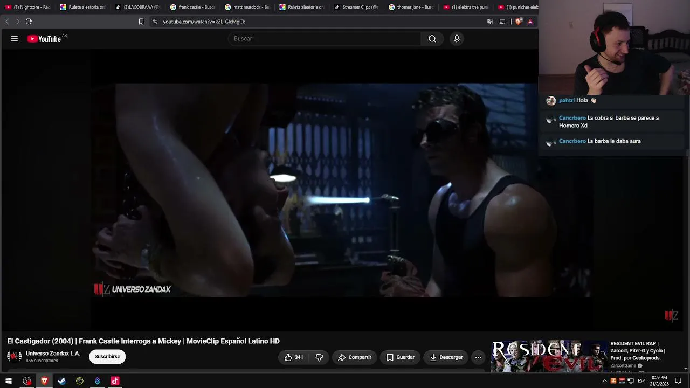The height and width of the screenshot is (388, 690).
Task: Click the video title El Castigador (2004)
Action: pos(143,341)
